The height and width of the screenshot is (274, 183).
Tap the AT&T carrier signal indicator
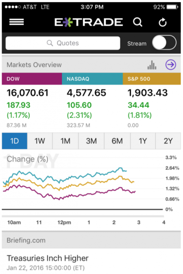21,7
